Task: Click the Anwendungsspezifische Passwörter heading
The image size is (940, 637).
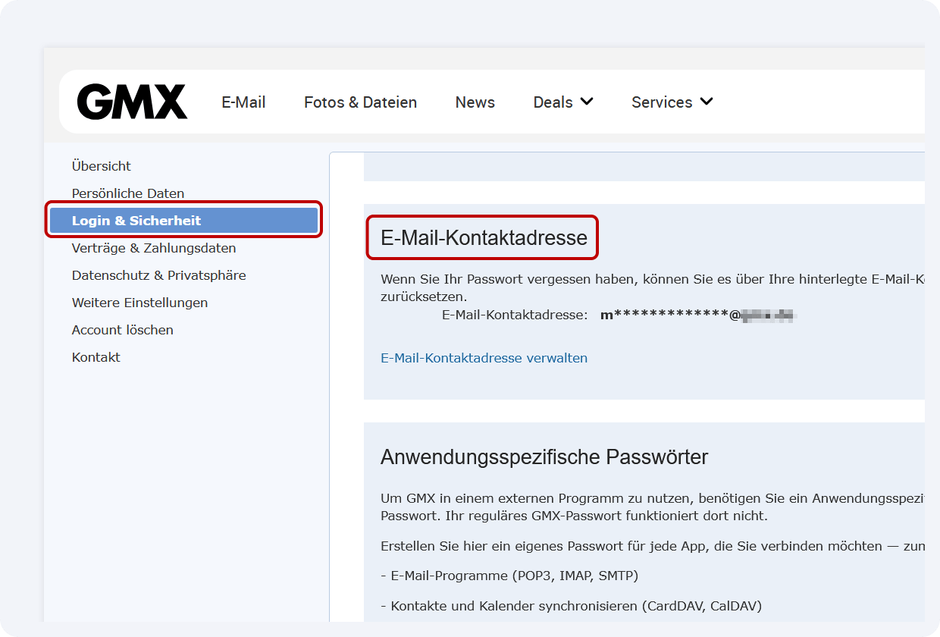Action: (544, 457)
